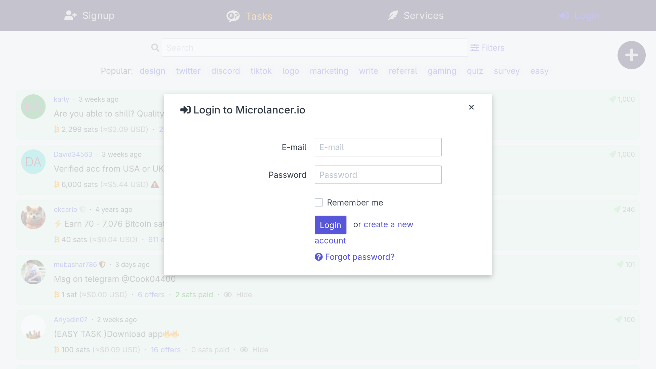Click into the E-mail input field
Viewport: 656px width, 369px height.
click(378, 147)
